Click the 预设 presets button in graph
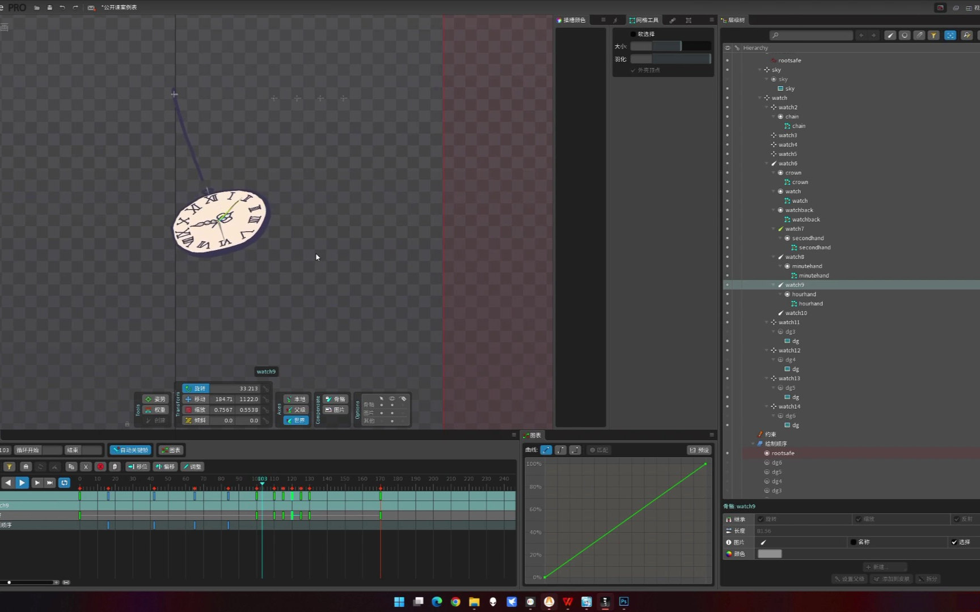This screenshot has width=980, height=612. click(699, 450)
